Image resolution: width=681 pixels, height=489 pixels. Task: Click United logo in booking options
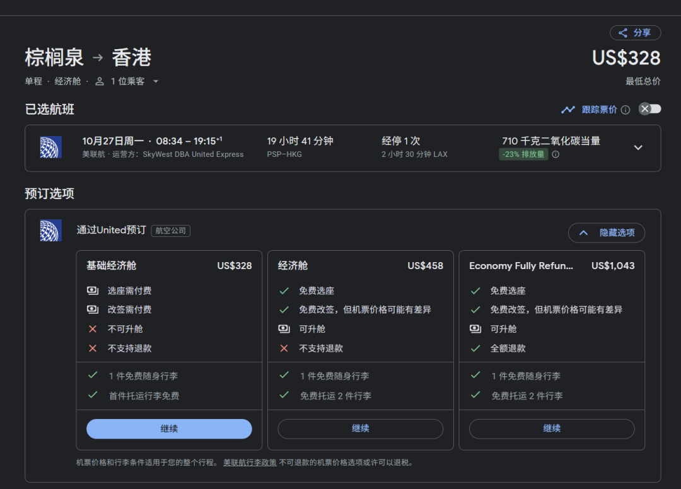[50, 231]
